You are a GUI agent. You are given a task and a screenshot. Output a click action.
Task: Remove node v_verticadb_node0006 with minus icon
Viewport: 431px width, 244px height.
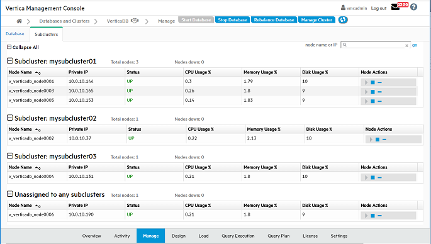[x=379, y=216]
